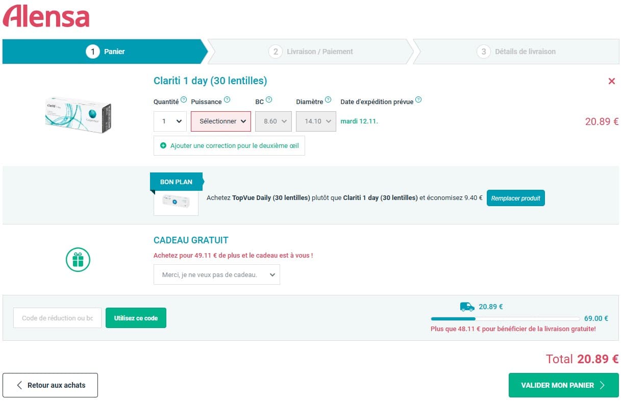Click help icon next to Quantité

184,100
